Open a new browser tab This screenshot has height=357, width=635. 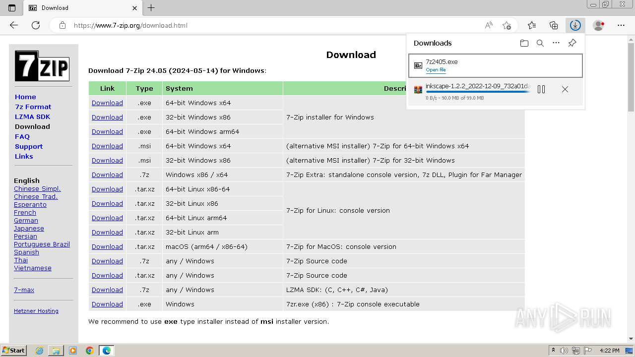pyautogui.click(x=151, y=8)
